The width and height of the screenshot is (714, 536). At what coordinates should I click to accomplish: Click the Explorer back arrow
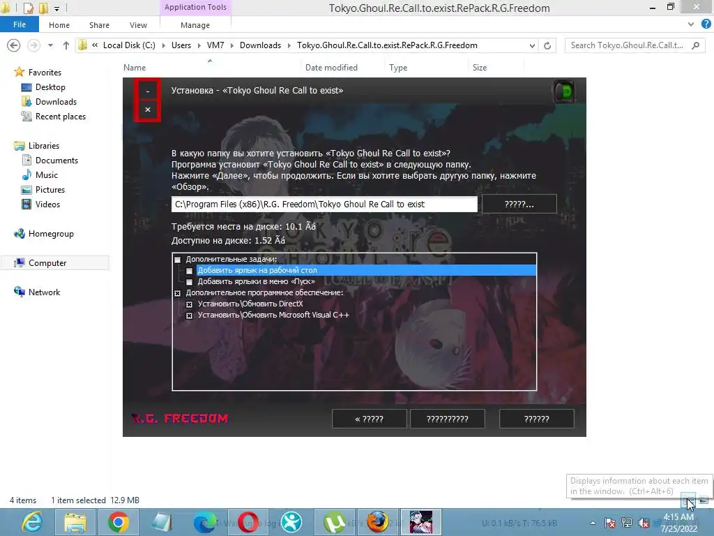(14, 45)
